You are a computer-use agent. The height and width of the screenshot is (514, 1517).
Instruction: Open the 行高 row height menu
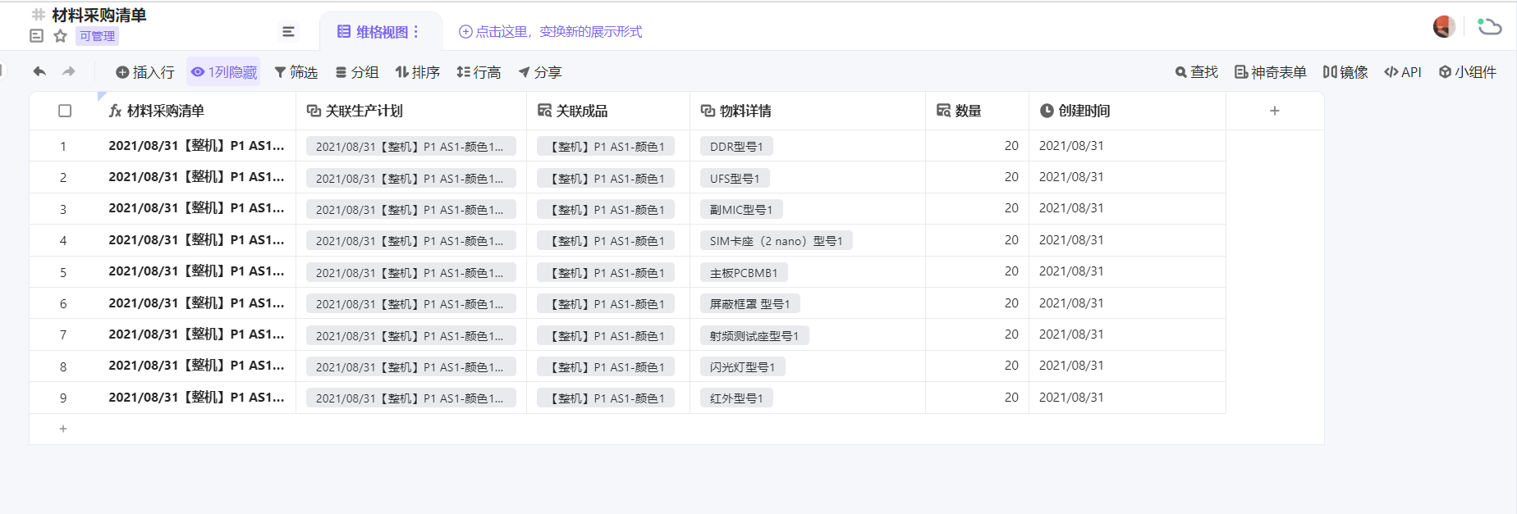click(479, 72)
